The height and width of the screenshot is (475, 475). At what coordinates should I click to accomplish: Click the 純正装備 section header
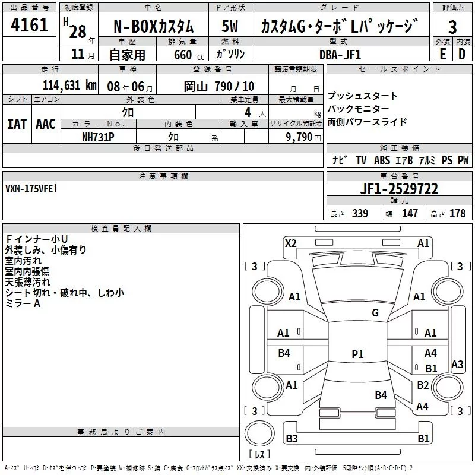(399, 148)
